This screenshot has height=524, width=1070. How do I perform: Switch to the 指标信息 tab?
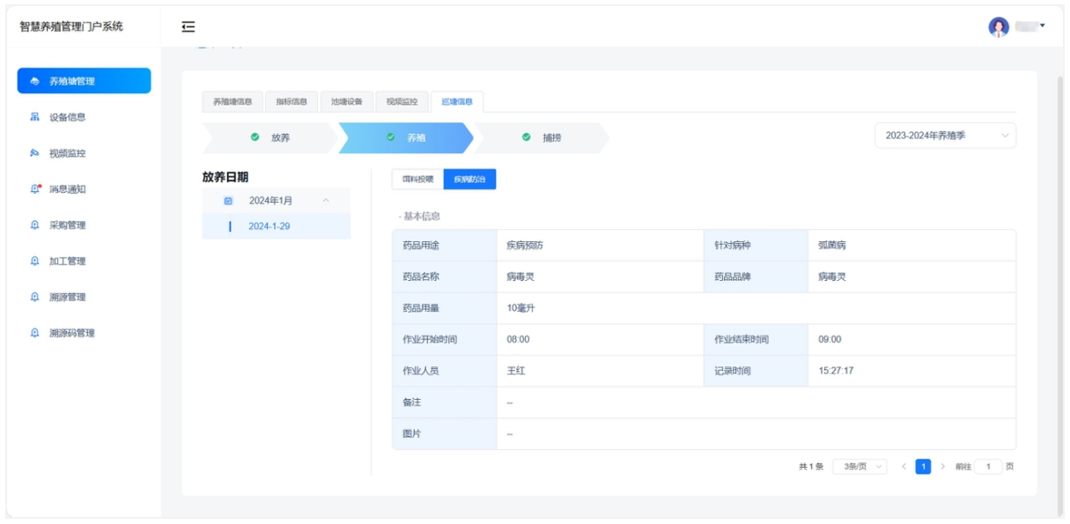tap(291, 101)
